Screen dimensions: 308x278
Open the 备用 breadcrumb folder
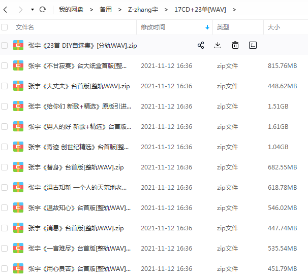coord(105,10)
